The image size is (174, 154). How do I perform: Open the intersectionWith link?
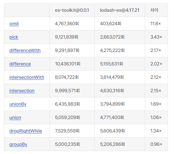click(27, 77)
